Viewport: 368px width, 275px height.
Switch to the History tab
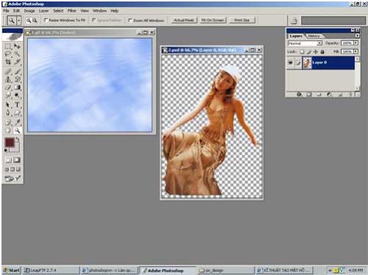pos(314,36)
